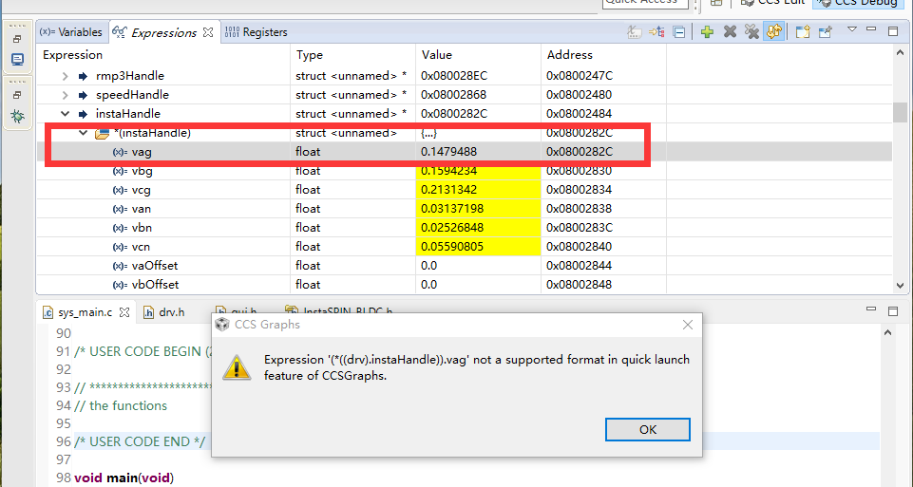This screenshot has width=913, height=487.
Task: Toggle continuous refresh icon
Action: click(x=774, y=31)
